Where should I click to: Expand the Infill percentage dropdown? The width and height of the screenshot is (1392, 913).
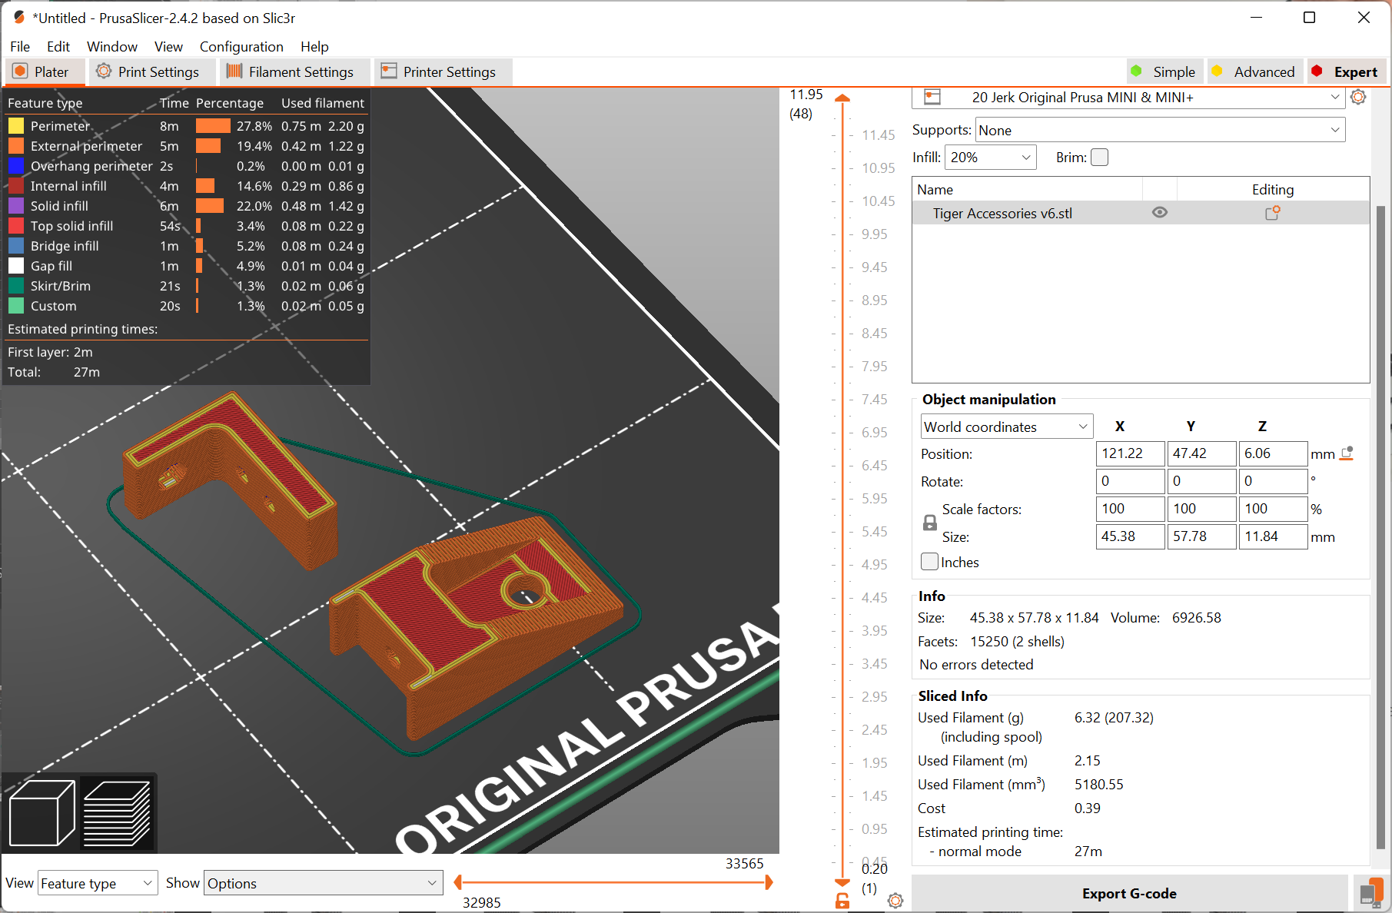[990, 158]
